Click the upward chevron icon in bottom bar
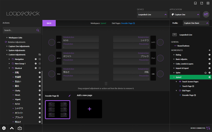Image resolution: width=212 pixels, height=132 pixels. 12,128
